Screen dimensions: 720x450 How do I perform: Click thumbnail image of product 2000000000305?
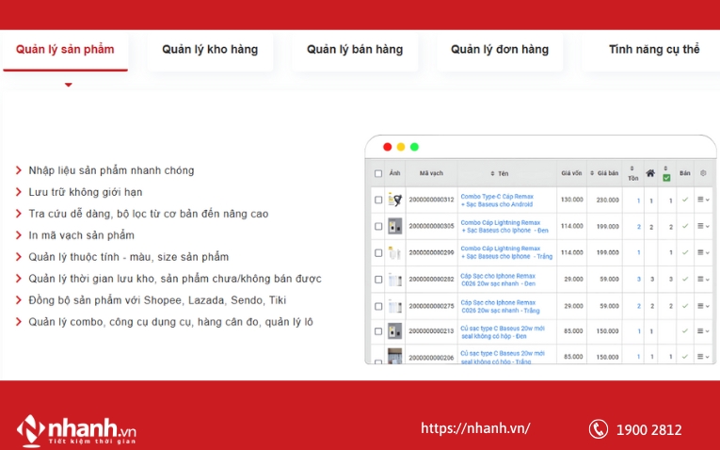pyautogui.click(x=395, y=226)
